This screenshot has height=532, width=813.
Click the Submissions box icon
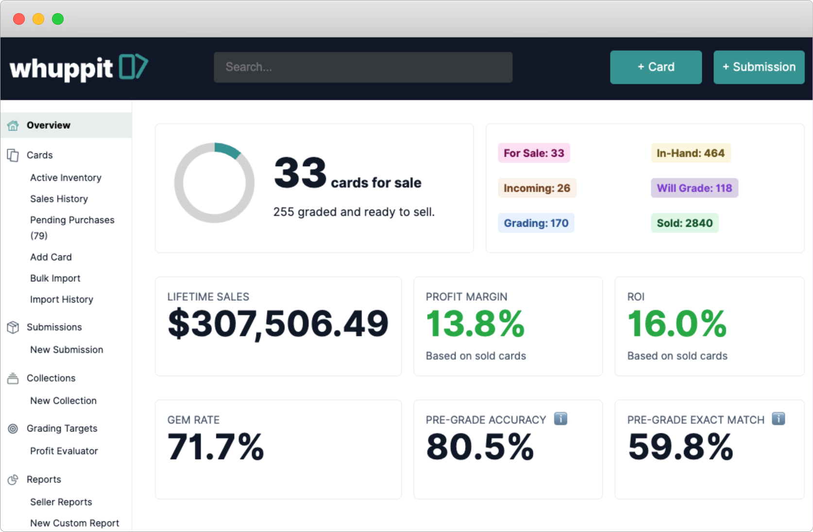[13, 327]
